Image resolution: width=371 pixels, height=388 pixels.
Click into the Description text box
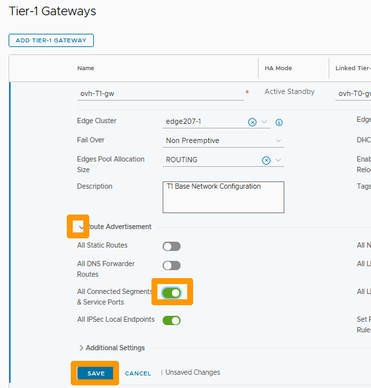point(224,197)
